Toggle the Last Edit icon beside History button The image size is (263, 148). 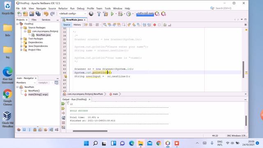pos(86,25)
